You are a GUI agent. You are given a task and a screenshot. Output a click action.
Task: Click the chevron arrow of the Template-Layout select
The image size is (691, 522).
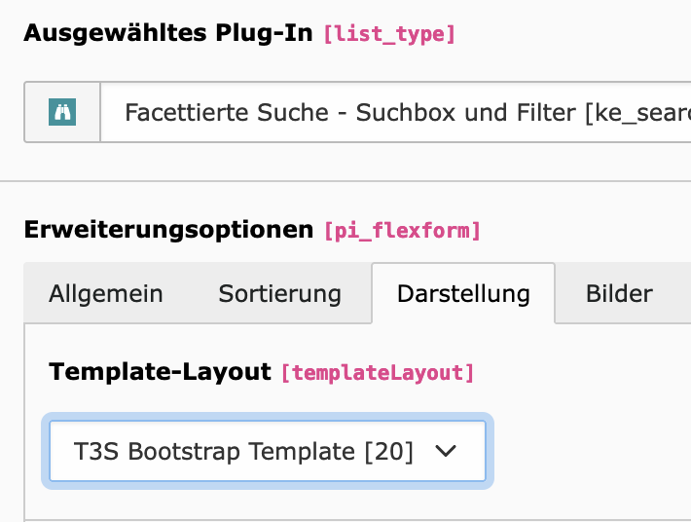point(446,451)
